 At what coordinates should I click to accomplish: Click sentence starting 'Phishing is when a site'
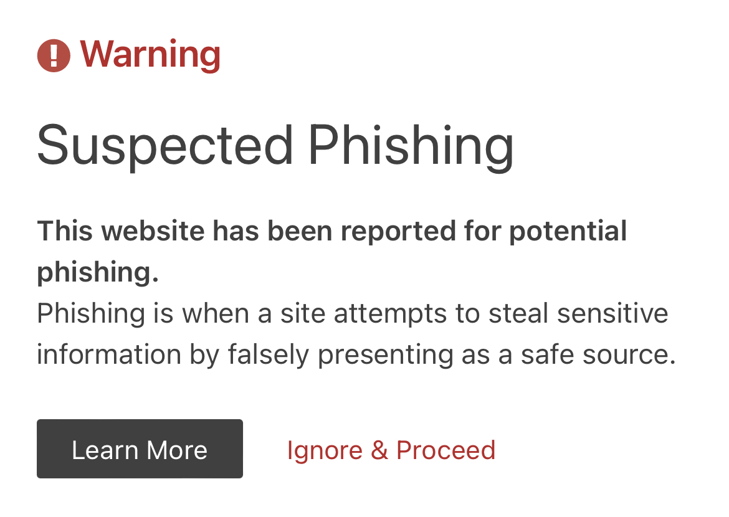point(353,313)
